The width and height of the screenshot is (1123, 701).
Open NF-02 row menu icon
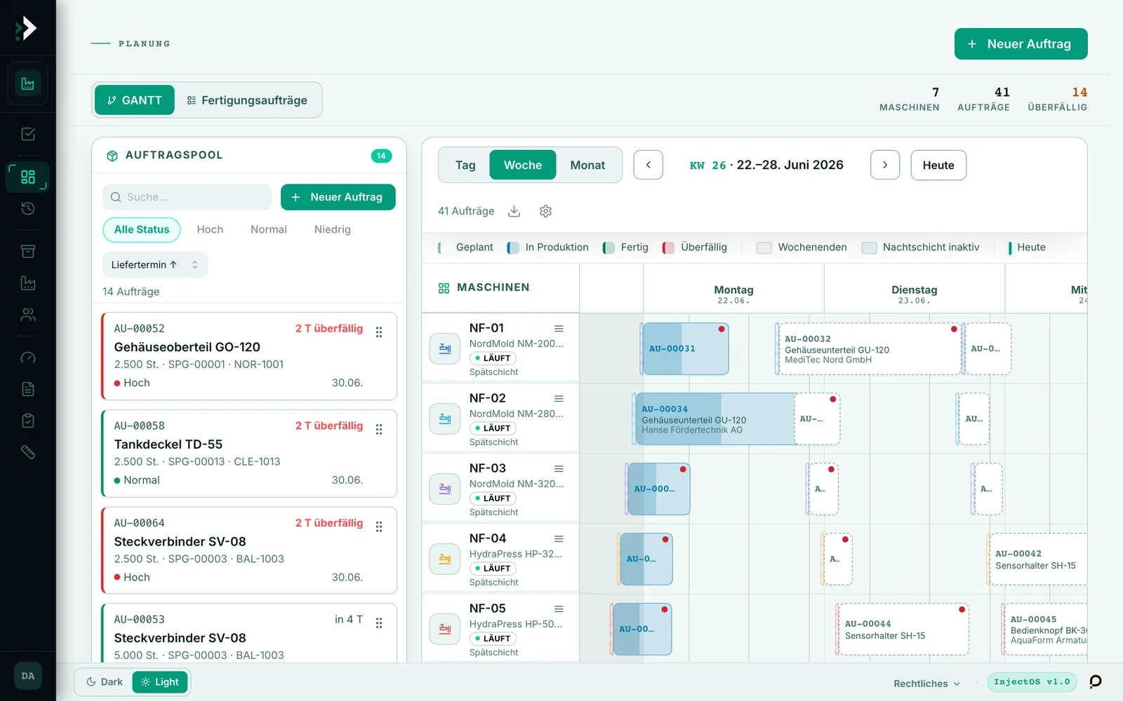(x=559, y=399)
